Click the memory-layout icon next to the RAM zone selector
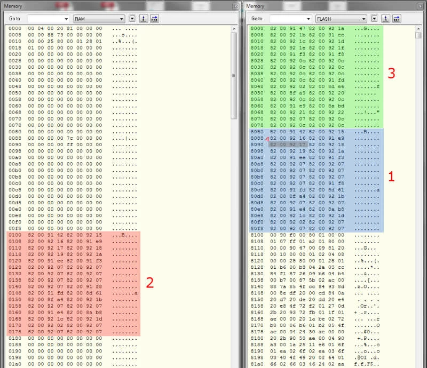 click(144, 19)
